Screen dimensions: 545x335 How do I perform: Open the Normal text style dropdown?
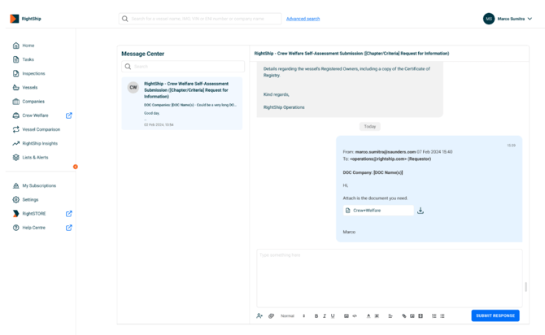point(293,316)
